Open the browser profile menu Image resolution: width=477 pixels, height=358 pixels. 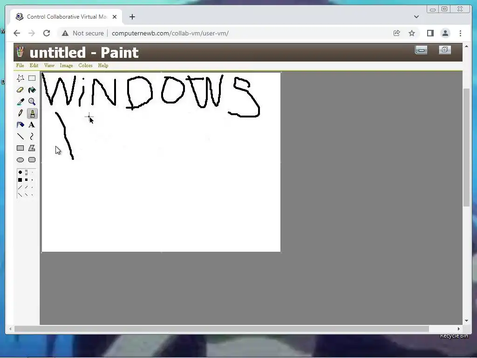tap(445, 33)
